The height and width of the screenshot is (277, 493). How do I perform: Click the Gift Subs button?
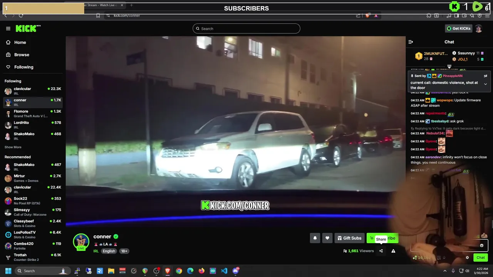point(349,238)
